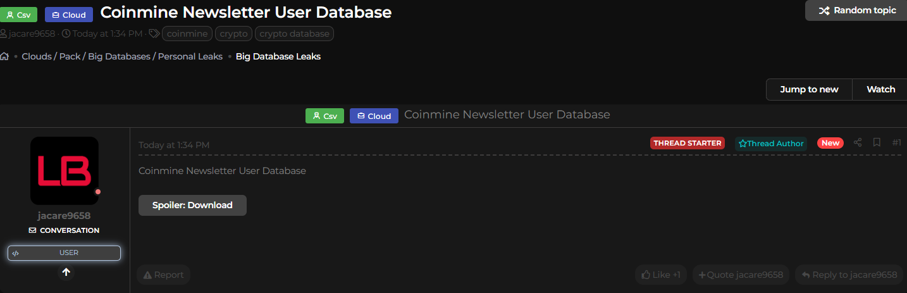Toggle Watch for this thread
Screen dimensions: 907x293
click(880, 89)
